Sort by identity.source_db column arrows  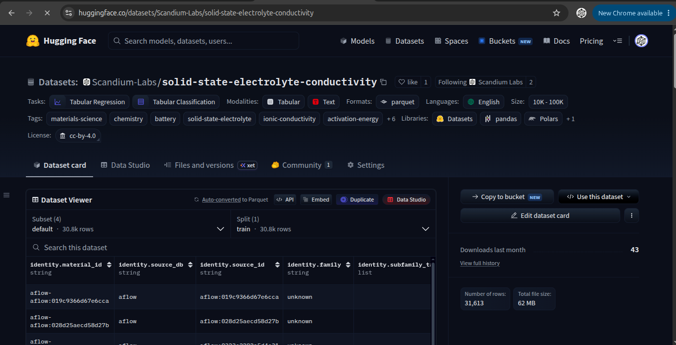(x=191, y=265)
